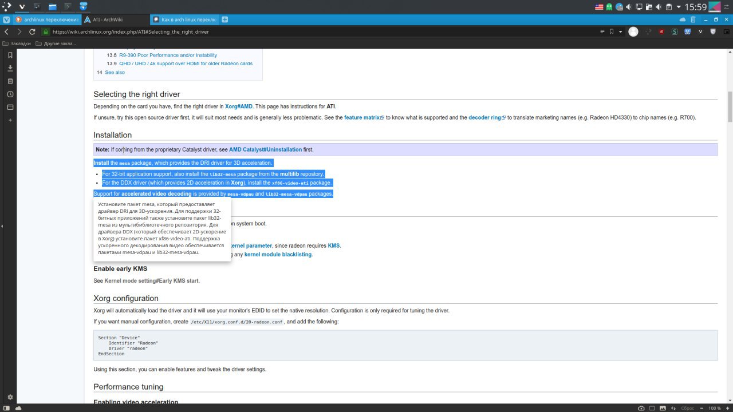The image size is (733, 412).
Task: Select the ATI - ArchWiki tab
Action: [x=115, y=19]
